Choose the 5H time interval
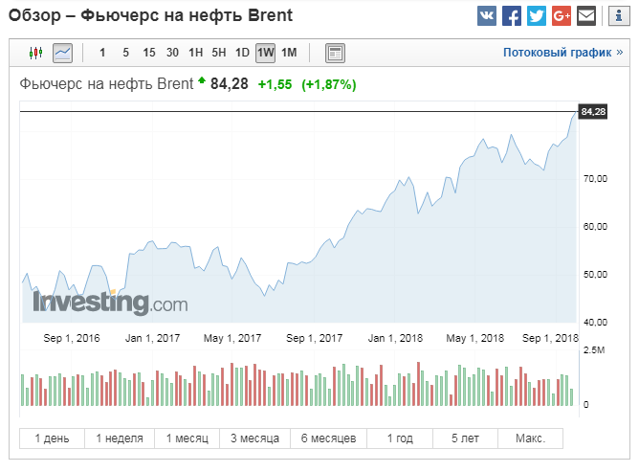The width and height of the screenshot is (639, 472). point(219,53)
